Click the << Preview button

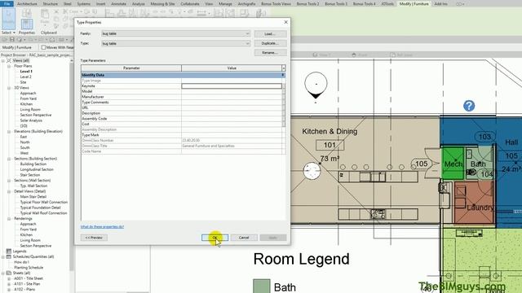(94, 238)
